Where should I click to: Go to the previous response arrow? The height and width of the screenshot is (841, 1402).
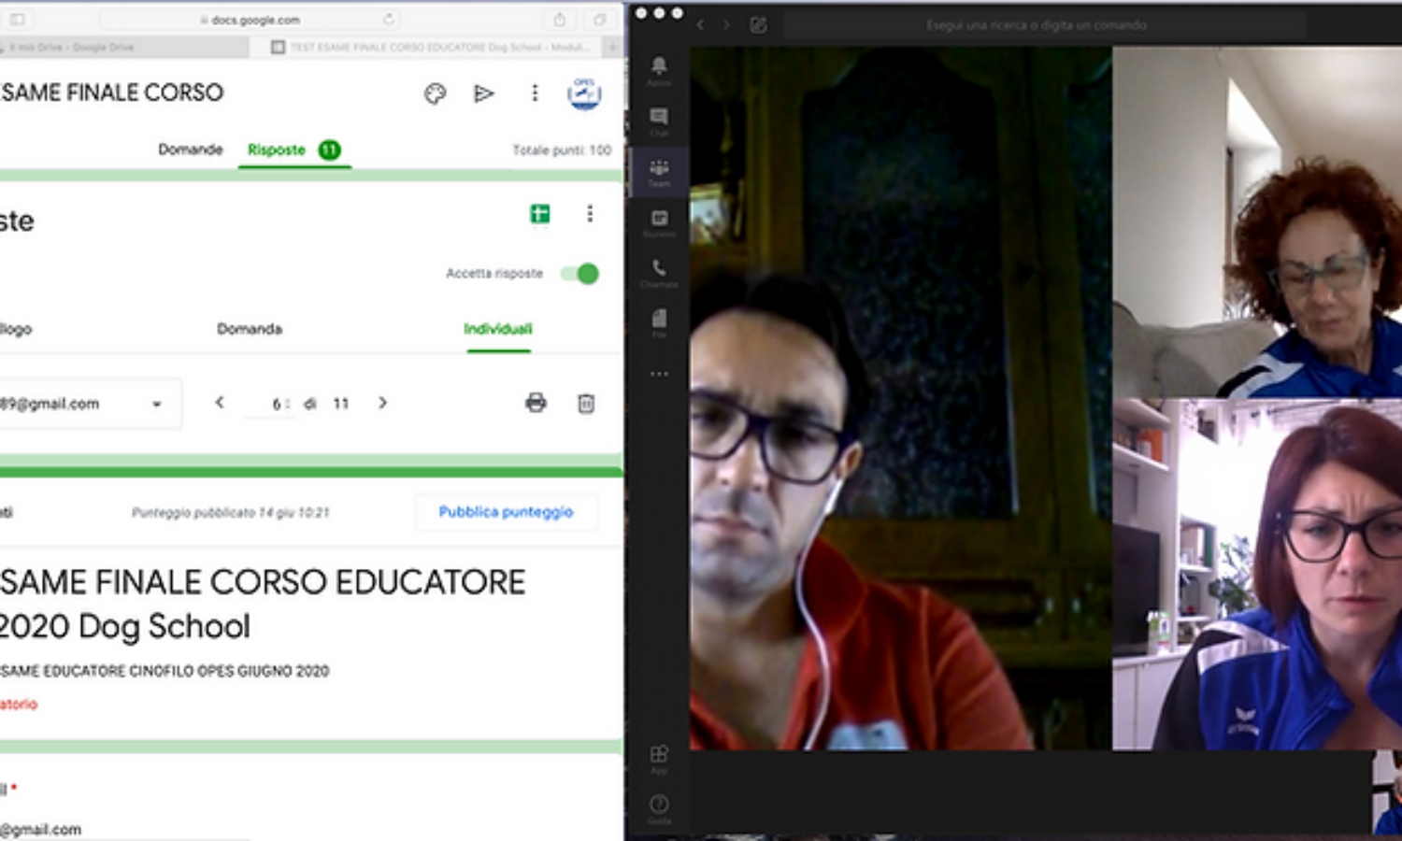coord(220,403)
